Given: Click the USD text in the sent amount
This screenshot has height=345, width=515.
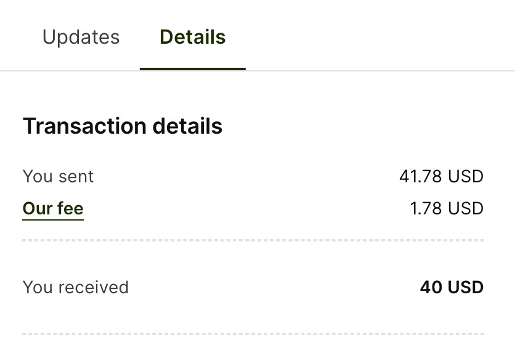Looking at the screenshot, I should click(466, 176).
